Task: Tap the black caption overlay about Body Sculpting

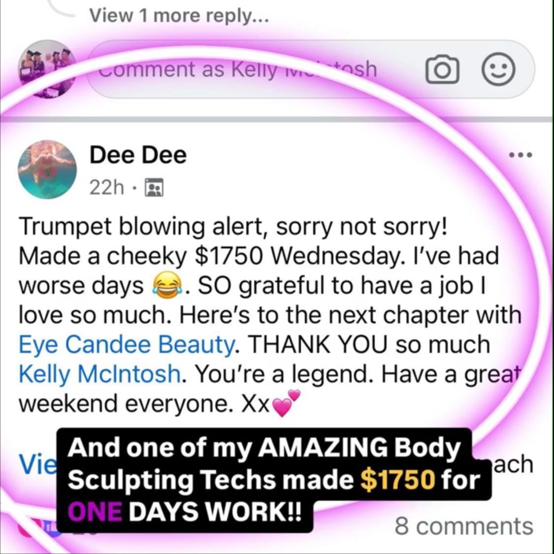Action: tap(274, 480)
